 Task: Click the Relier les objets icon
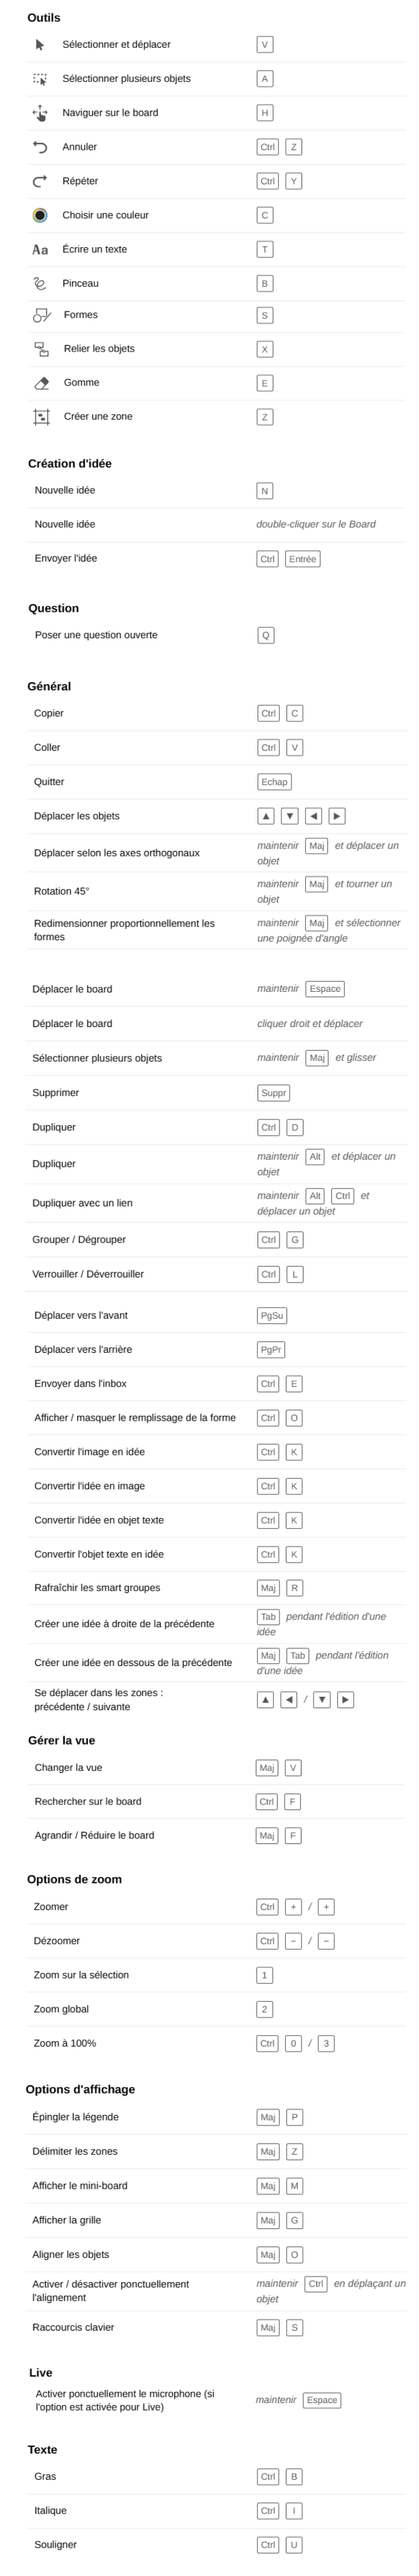click(42, 349)
